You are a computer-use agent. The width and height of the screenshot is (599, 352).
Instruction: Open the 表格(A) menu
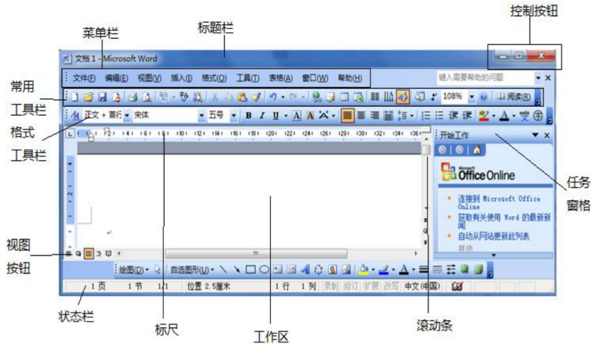coord(281,78)
